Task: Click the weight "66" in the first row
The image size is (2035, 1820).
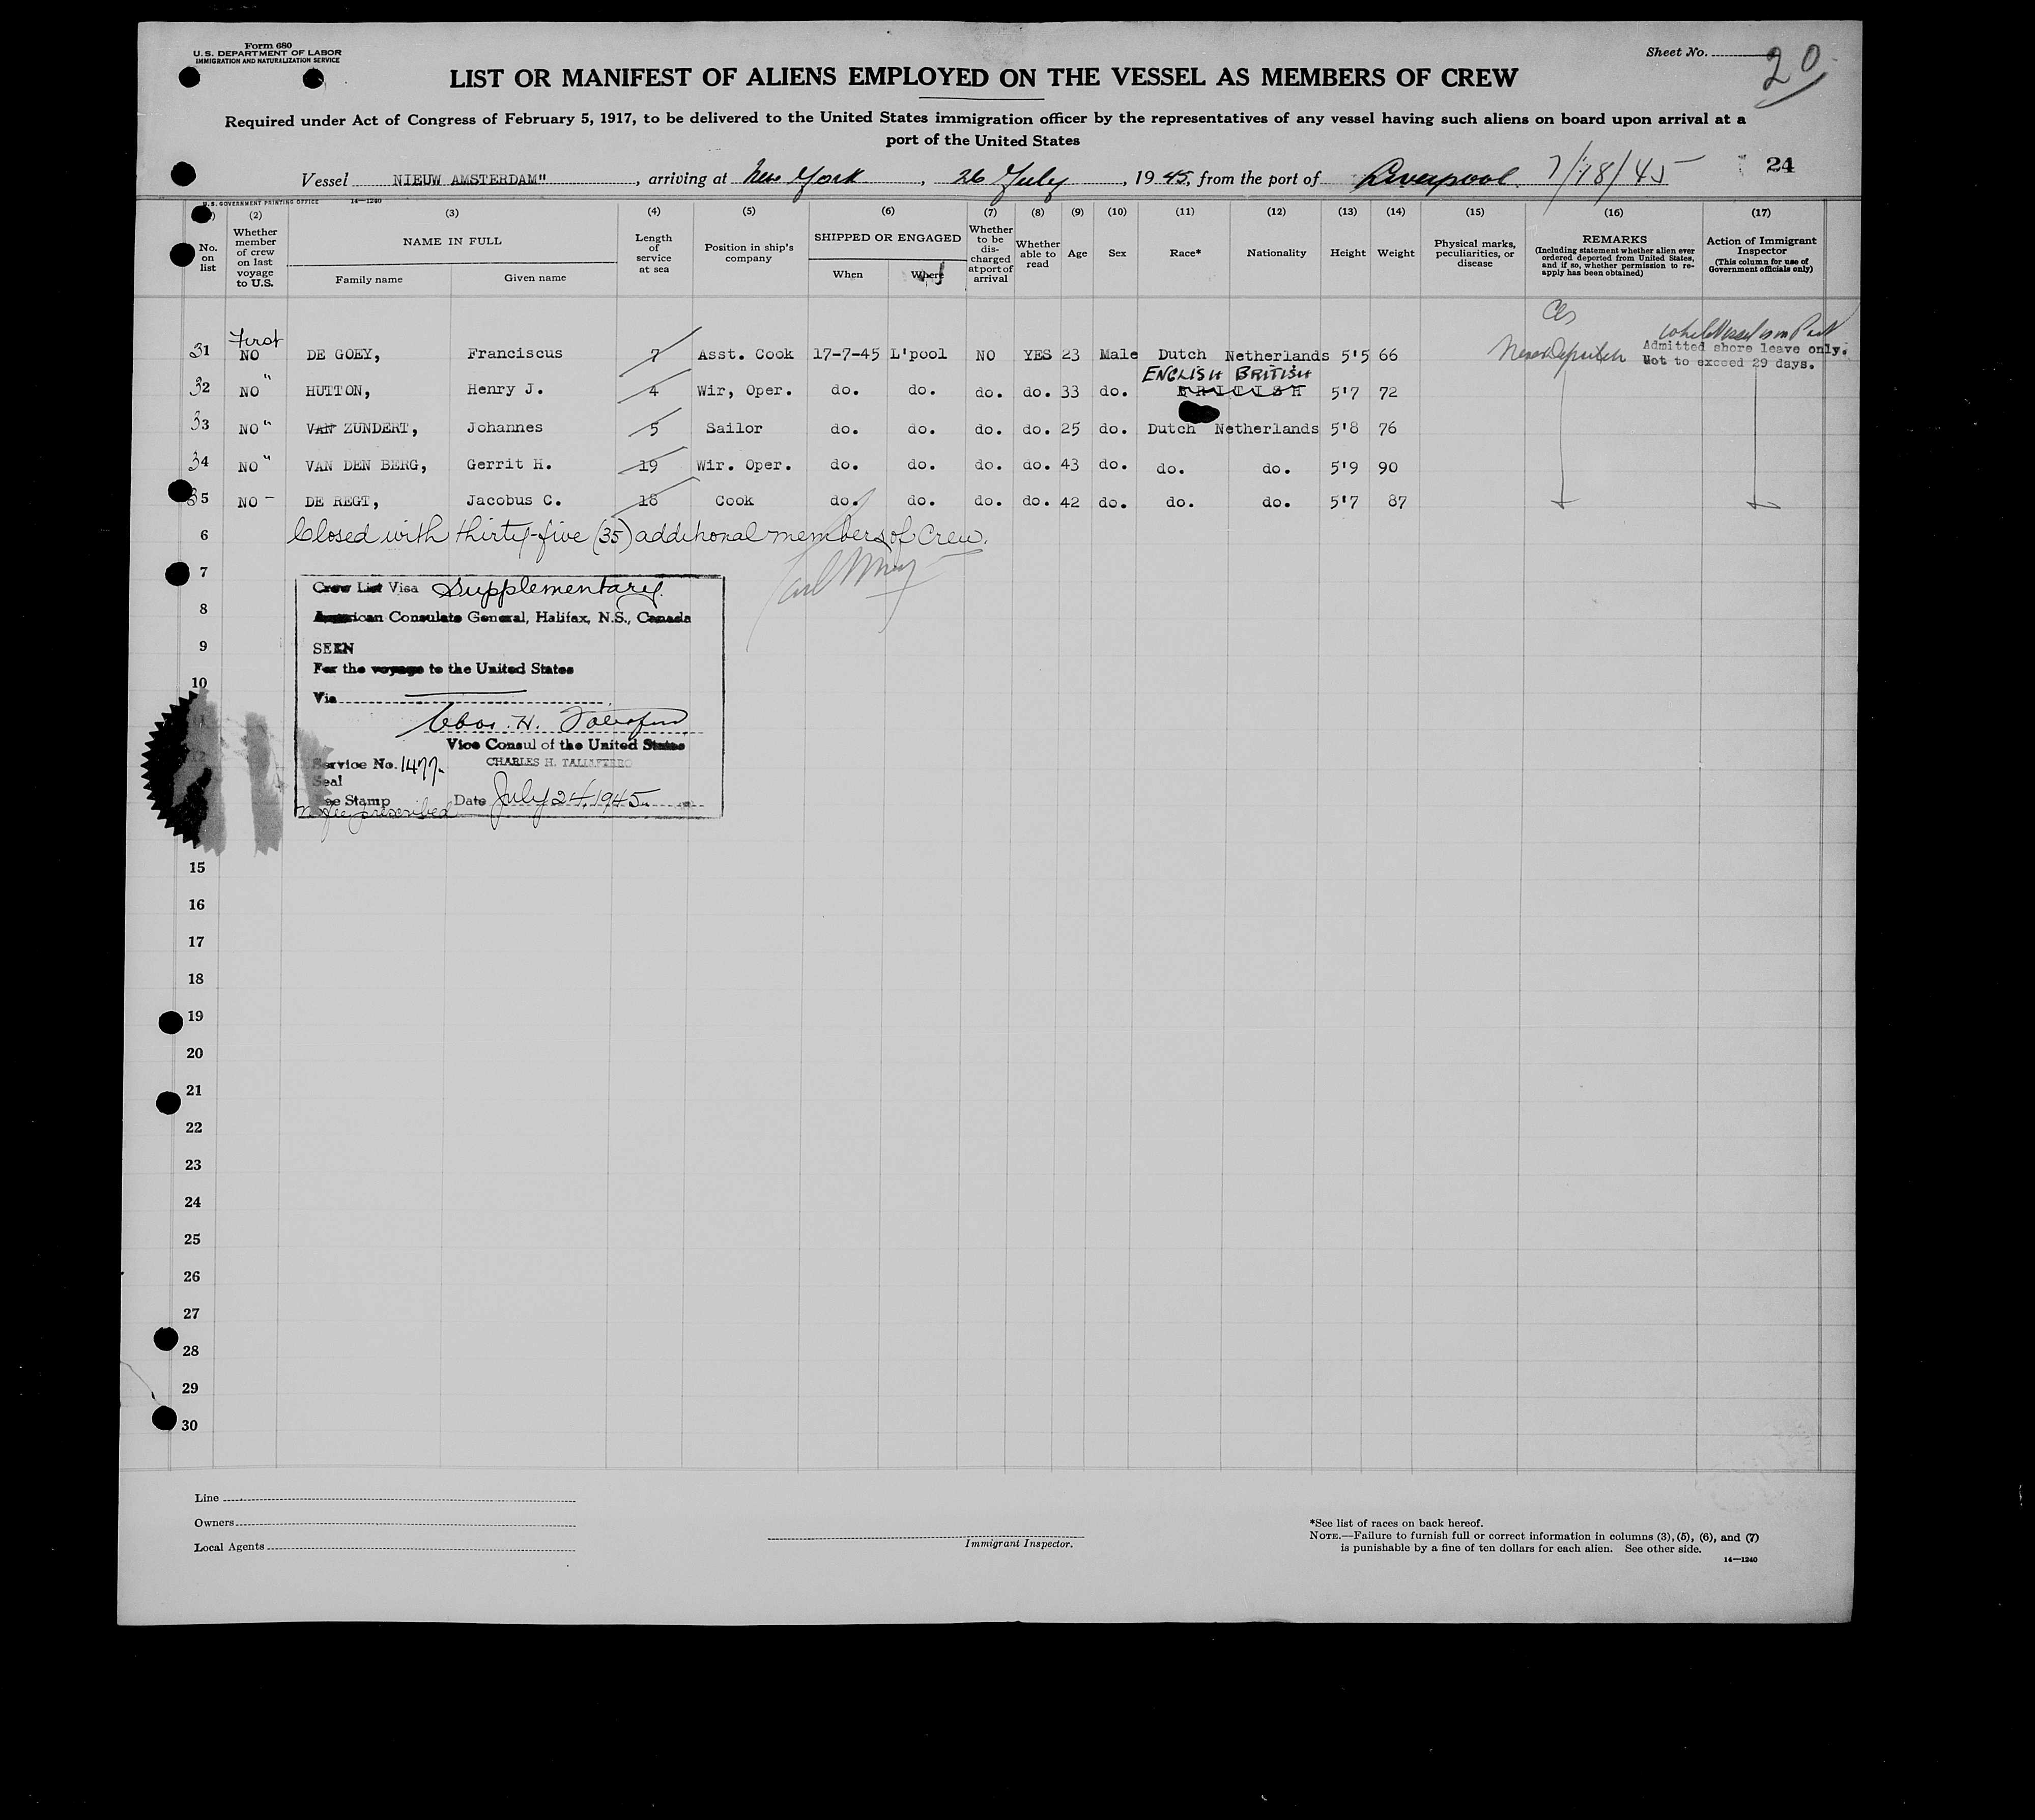Action: click(1387, 356)
